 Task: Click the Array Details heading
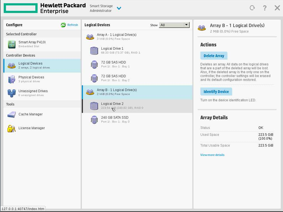click(x=214, y=118)
